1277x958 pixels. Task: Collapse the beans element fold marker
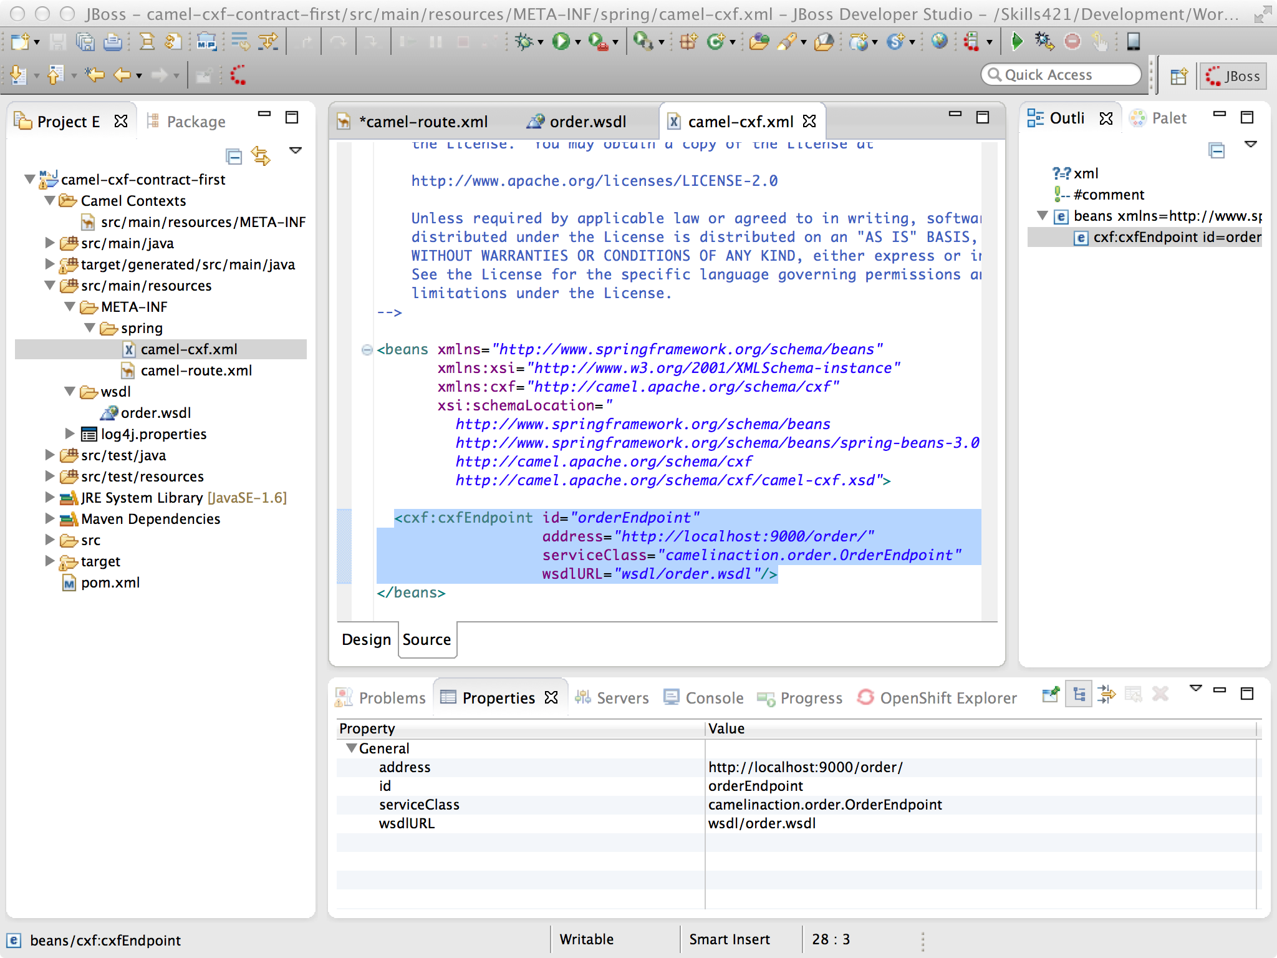click(x=367, y=349)
